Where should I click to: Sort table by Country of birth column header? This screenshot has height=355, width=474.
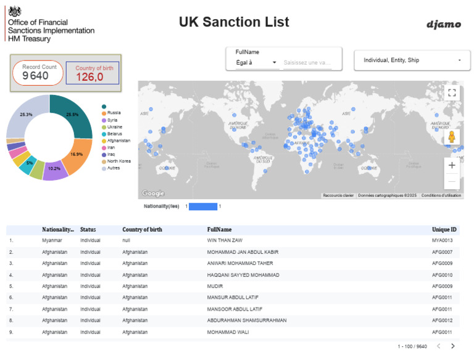142,229
